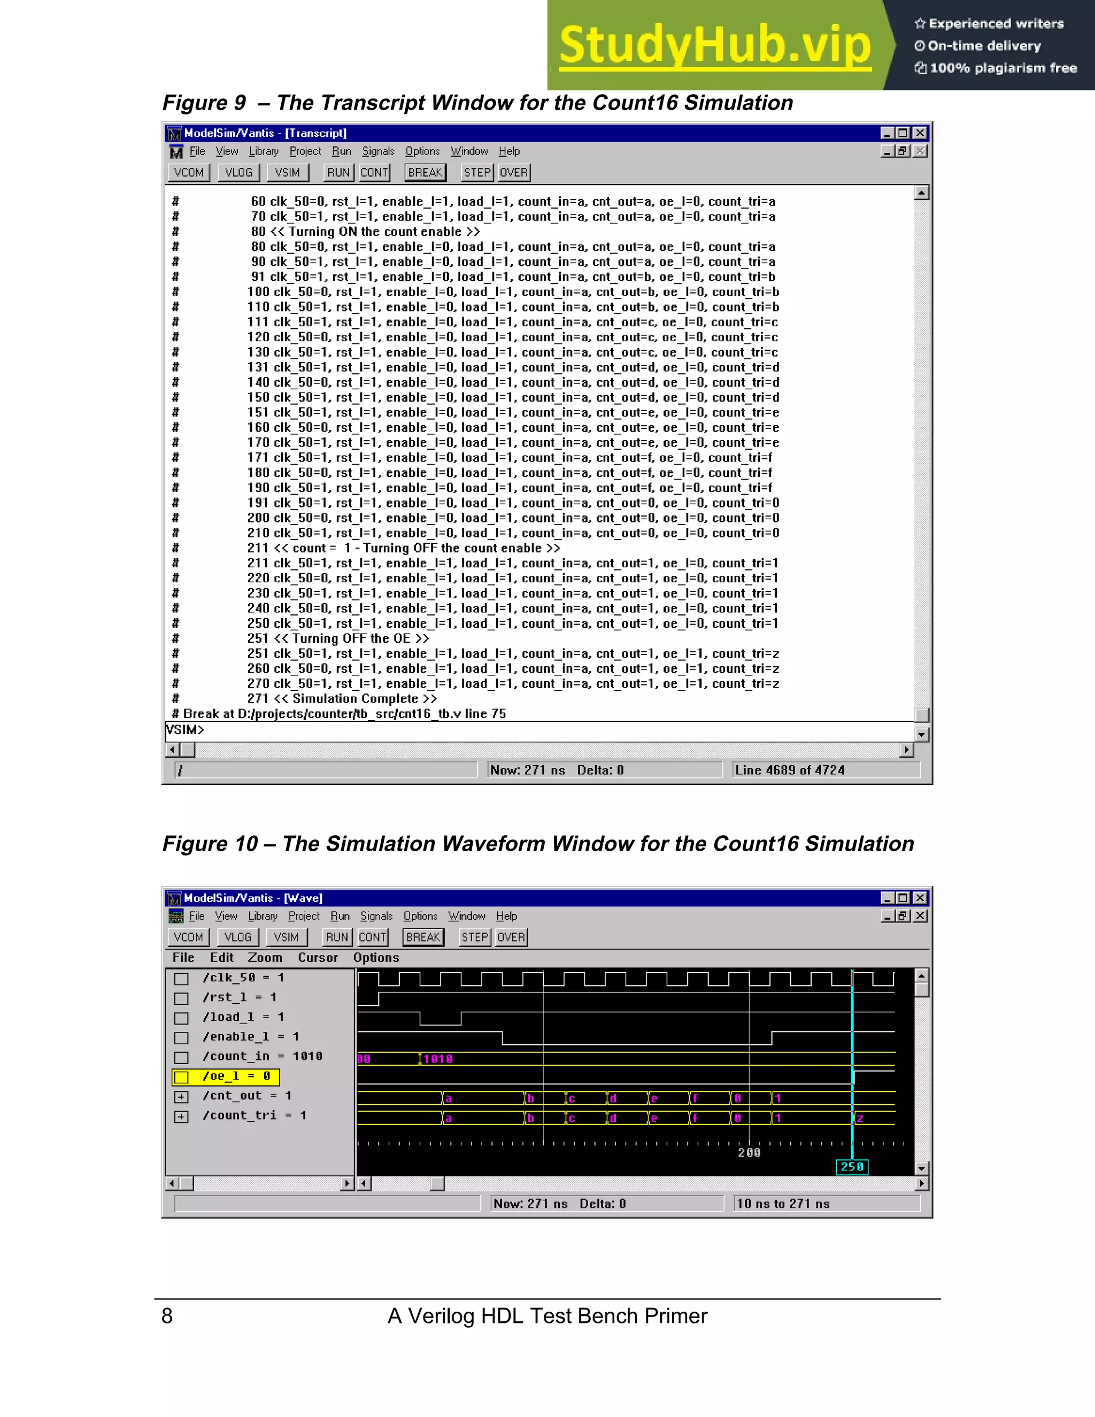The width and height of the screenshot is (1095, 1417).
Task: Click 'Line 4689 of 4724' status field
Action: [827, 770]
